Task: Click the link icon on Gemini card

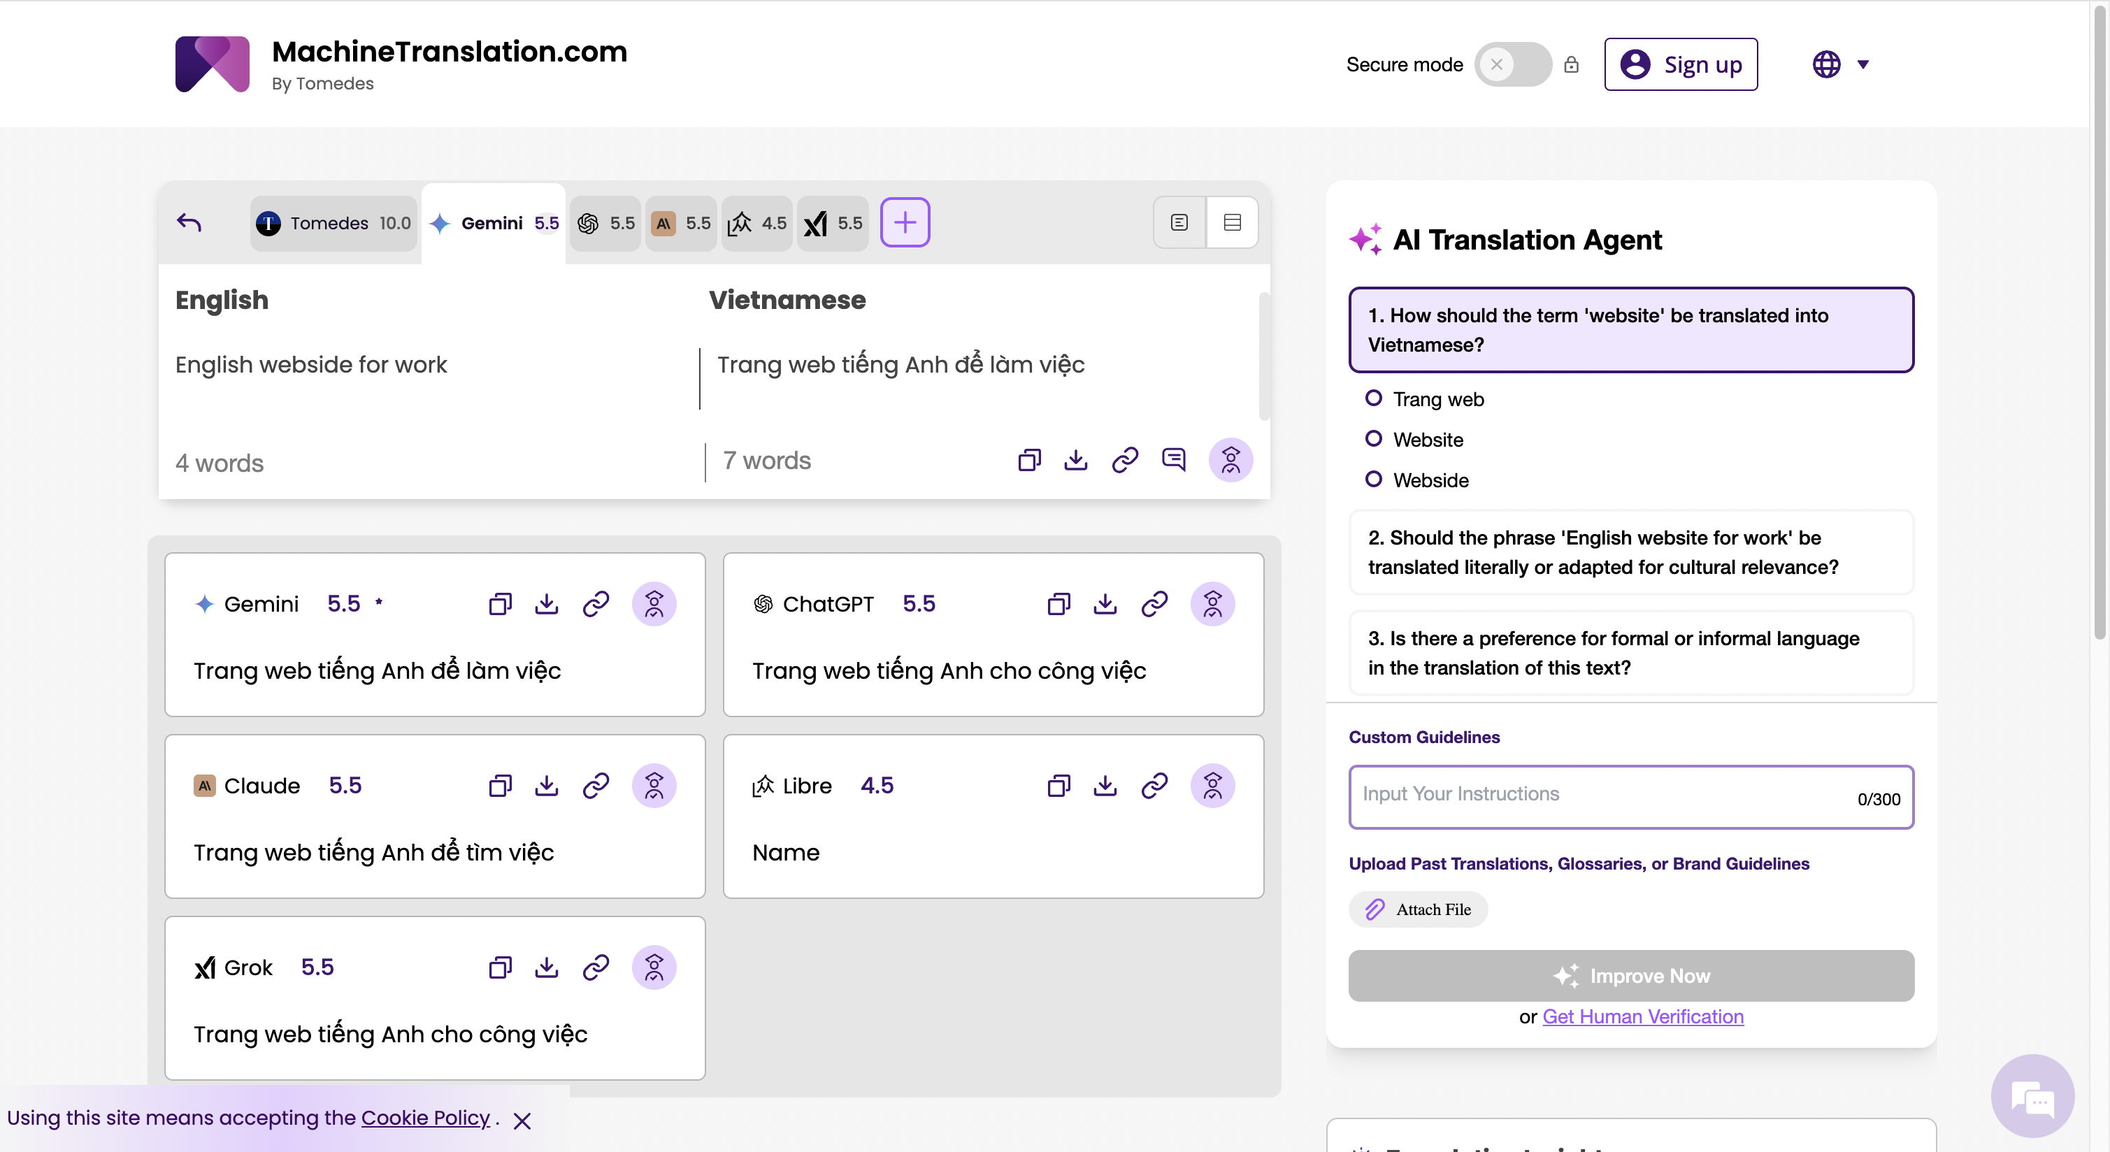Action: (596, 604)
